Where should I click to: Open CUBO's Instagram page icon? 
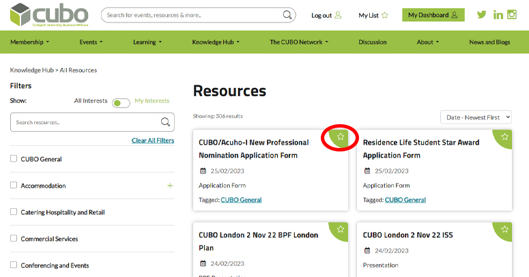[512, 14]
